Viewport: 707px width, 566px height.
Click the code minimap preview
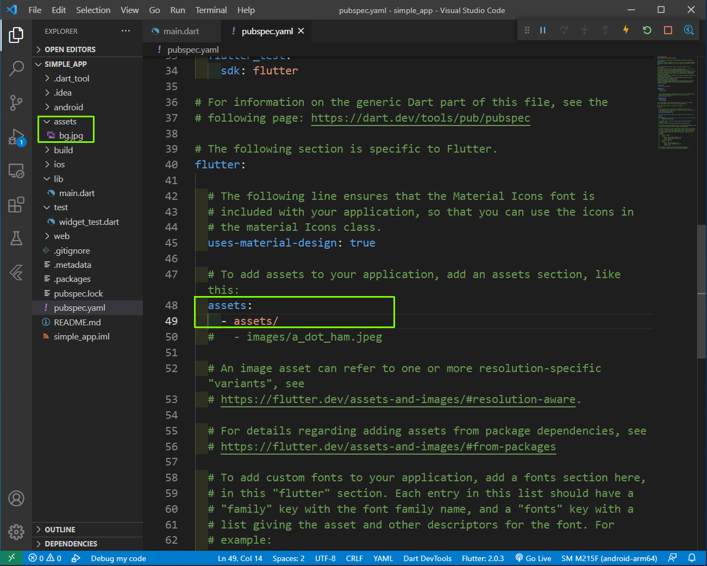tap(675, 102)
